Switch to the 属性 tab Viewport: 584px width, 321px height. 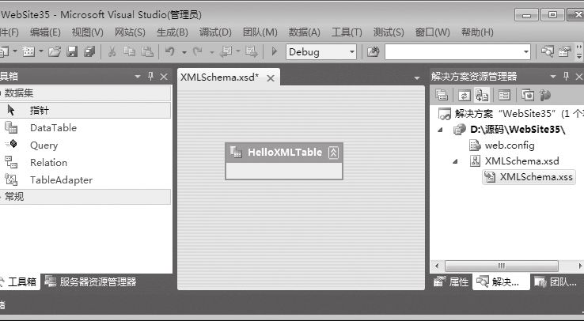point(451,282)
